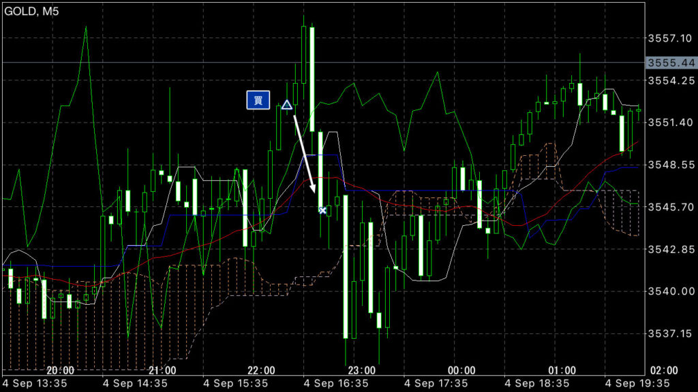The width and height of the screenshot is (698, 392).
Task: Select the 22:00 time axis label
Action: click(x=262, y=370)
